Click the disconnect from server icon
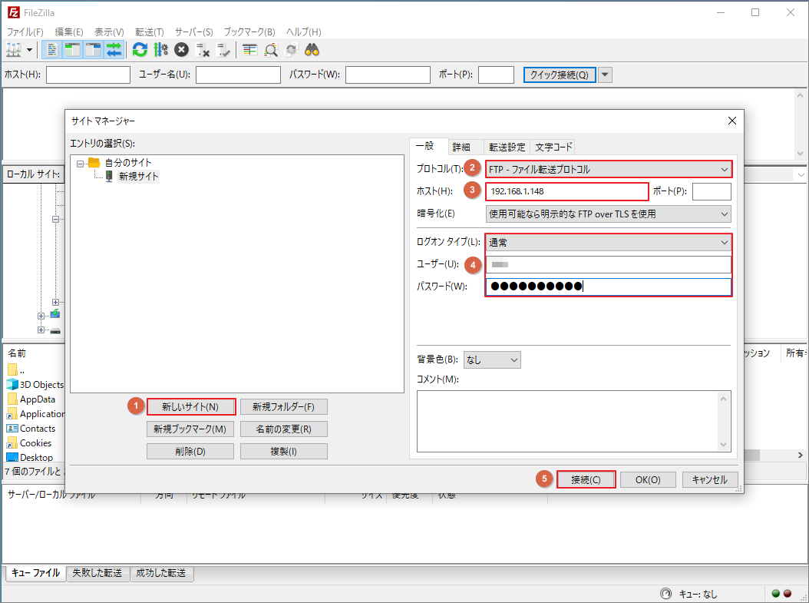This screenshot has height=603, width=809. [203, 50]
